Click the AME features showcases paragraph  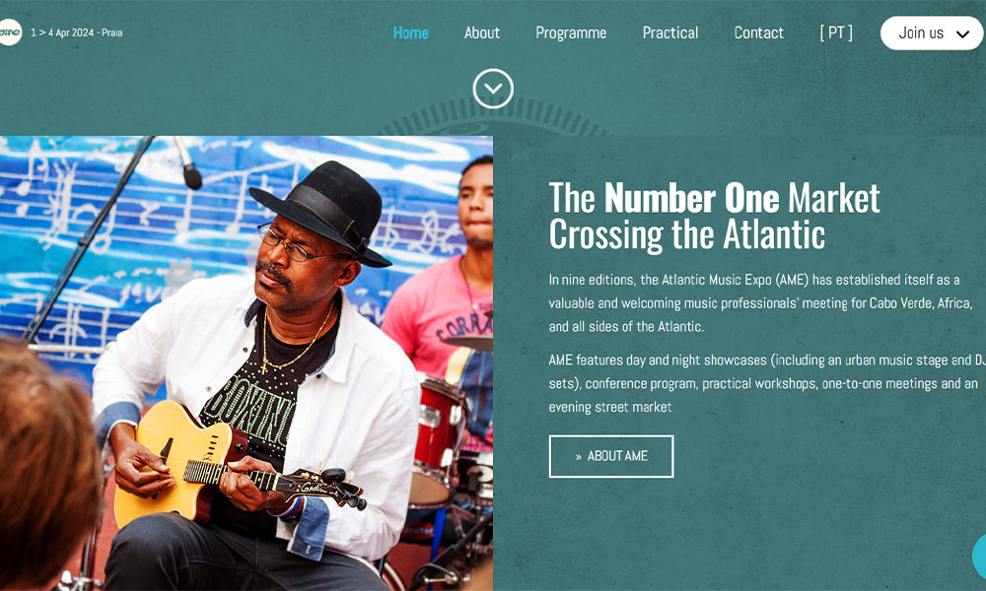(x=766, y=383)
